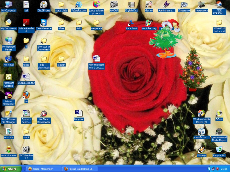Expand hidden system tray icons arrow

click(209, 169)
